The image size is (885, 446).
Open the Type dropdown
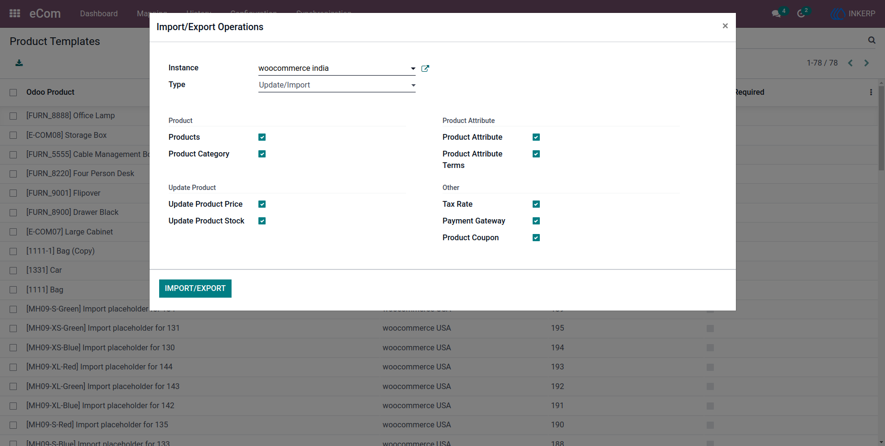point(337,85)
